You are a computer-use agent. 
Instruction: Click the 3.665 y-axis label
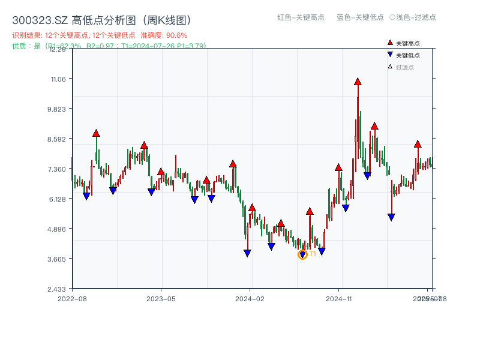pyautogui.click(x=56, y=259)
